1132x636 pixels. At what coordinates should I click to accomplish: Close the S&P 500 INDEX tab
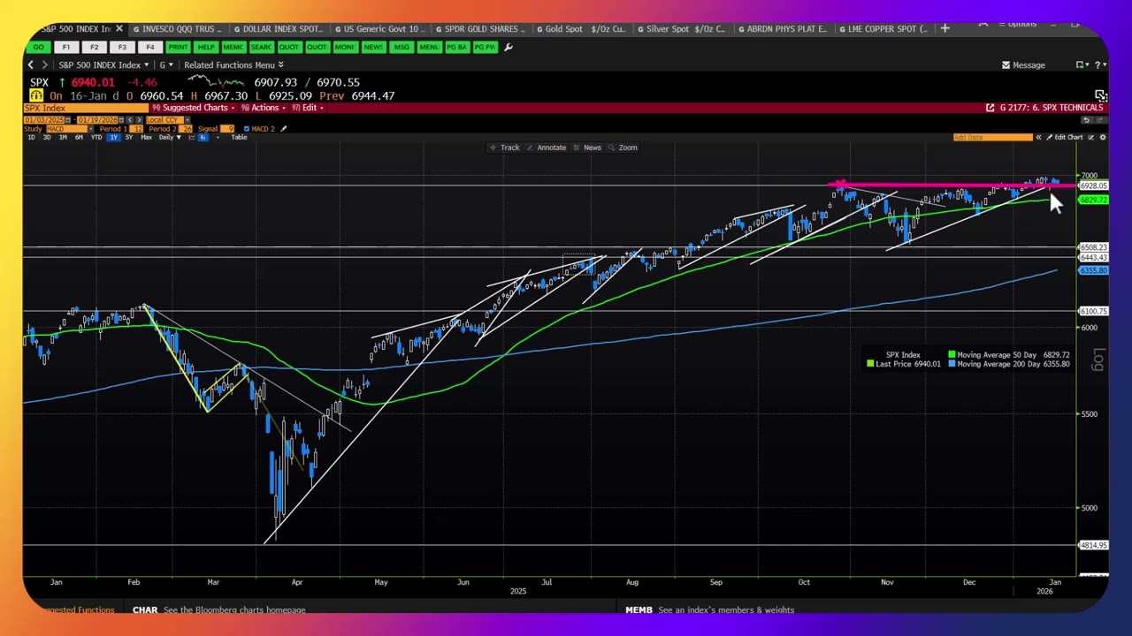(119, 28)
